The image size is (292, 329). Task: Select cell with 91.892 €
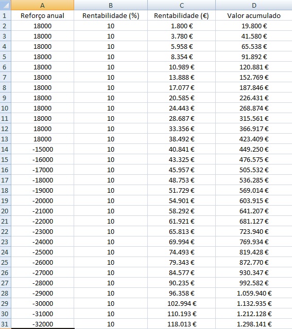(254, 57)
